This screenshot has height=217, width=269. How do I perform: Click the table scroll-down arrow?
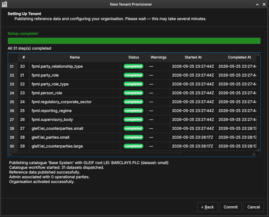pos(258,150)
